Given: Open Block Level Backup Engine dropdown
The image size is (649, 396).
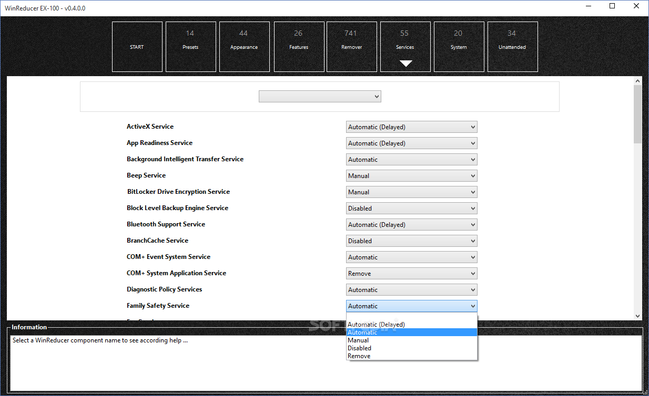Looking at the screenshot, I should coord(412,209).
